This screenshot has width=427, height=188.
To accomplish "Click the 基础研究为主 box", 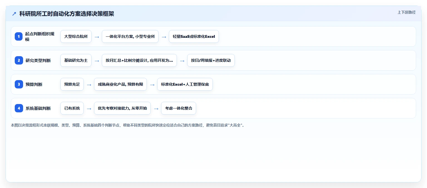I will [x=76, y=60].
